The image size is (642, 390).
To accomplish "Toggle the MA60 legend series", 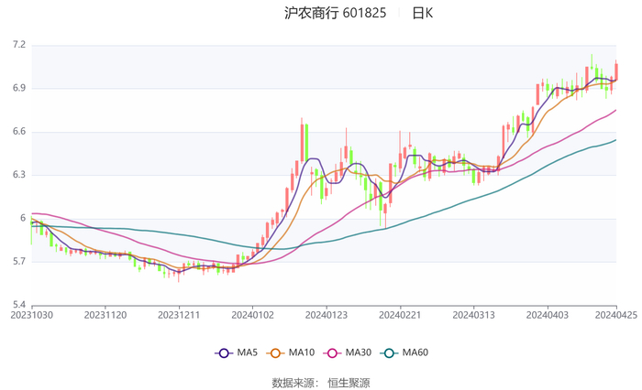I will [x=404, y=352].
